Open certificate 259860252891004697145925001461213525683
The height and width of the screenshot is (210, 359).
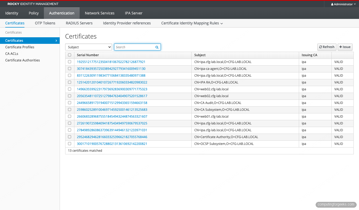[x=112, y=110]
